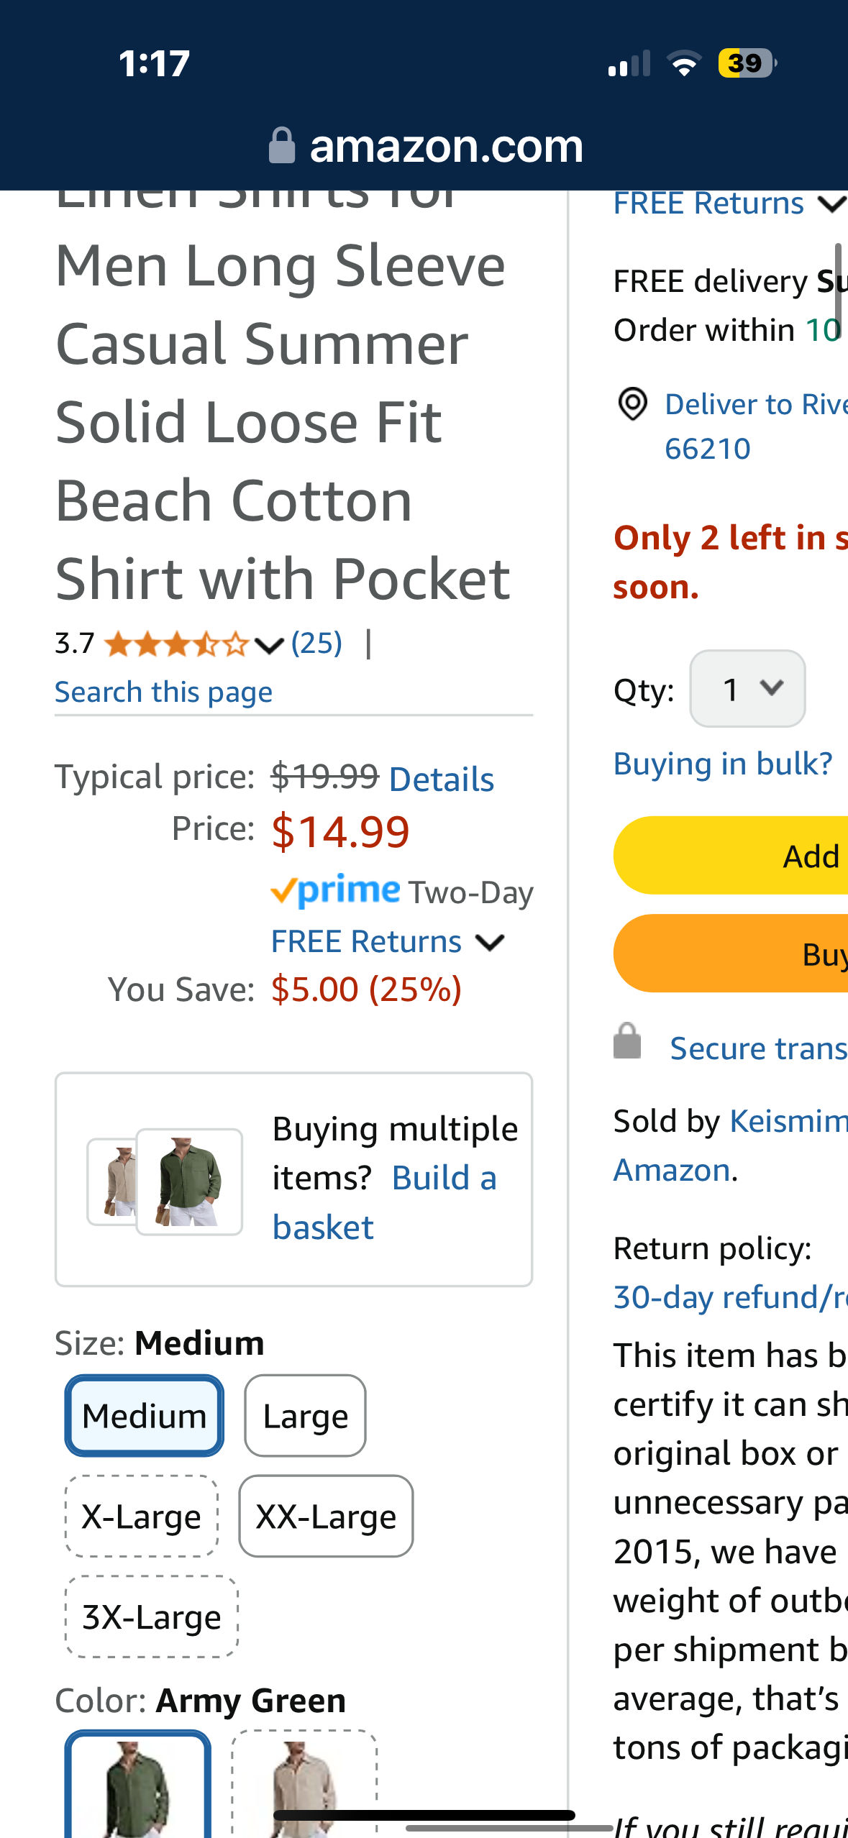Click the star rating icons

click(x=177, y=644)
